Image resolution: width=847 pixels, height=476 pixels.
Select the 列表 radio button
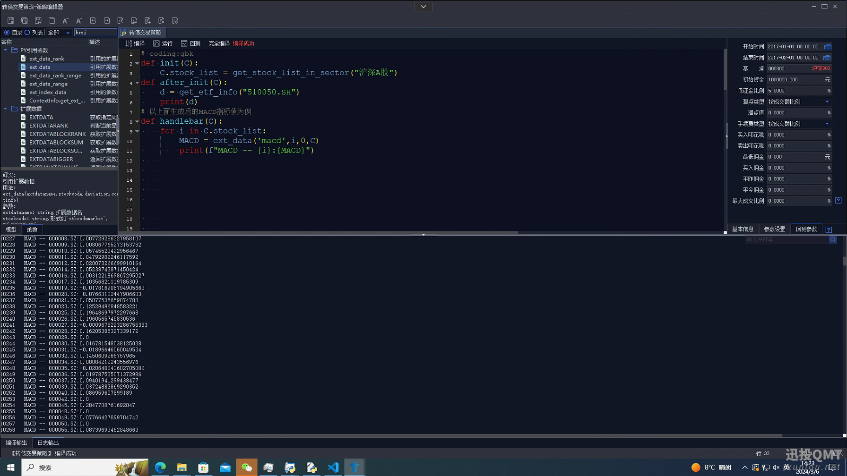(x=27, y=33)
